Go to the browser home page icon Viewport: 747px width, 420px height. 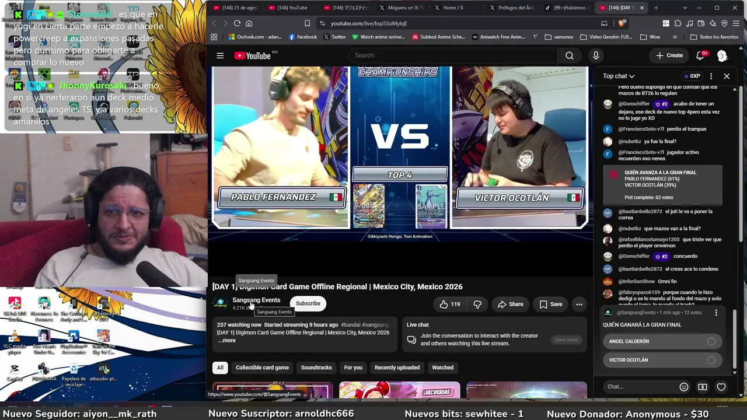[x=249, y=23]
